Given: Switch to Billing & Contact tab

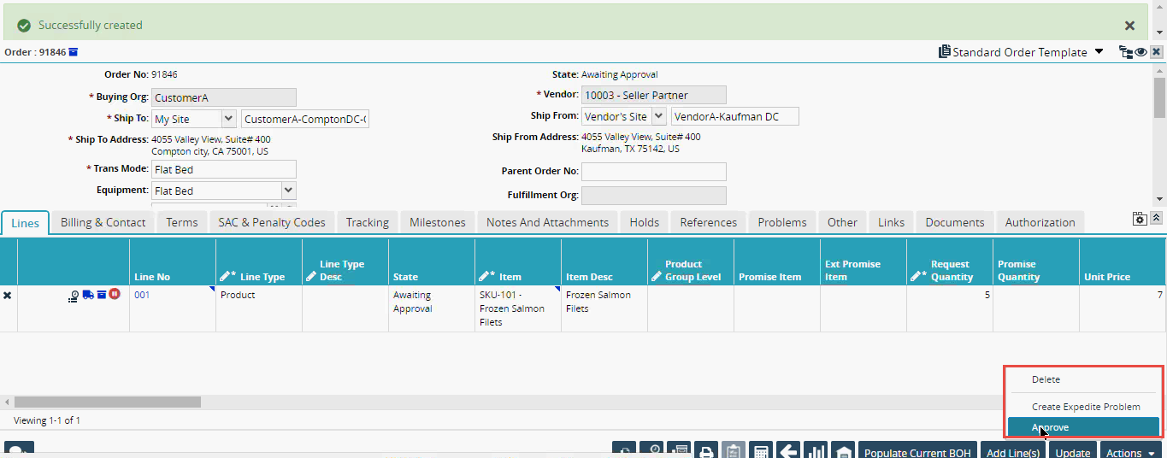Looking at the screenshot, I should click(x=103, y=222).
